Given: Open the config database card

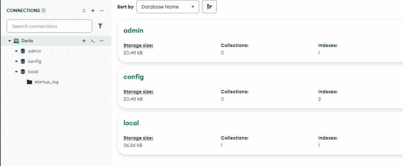Looking at the screenshot, I should 133,77.
